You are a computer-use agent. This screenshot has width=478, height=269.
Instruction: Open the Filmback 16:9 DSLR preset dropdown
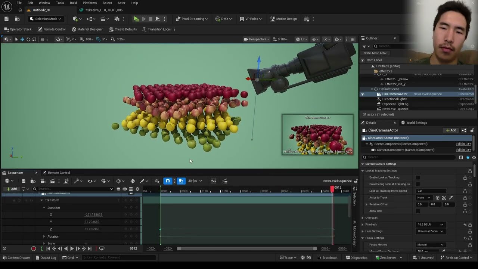click(430, 225)
